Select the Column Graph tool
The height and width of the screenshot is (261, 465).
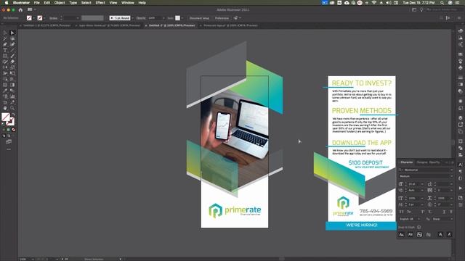[12, 96]
